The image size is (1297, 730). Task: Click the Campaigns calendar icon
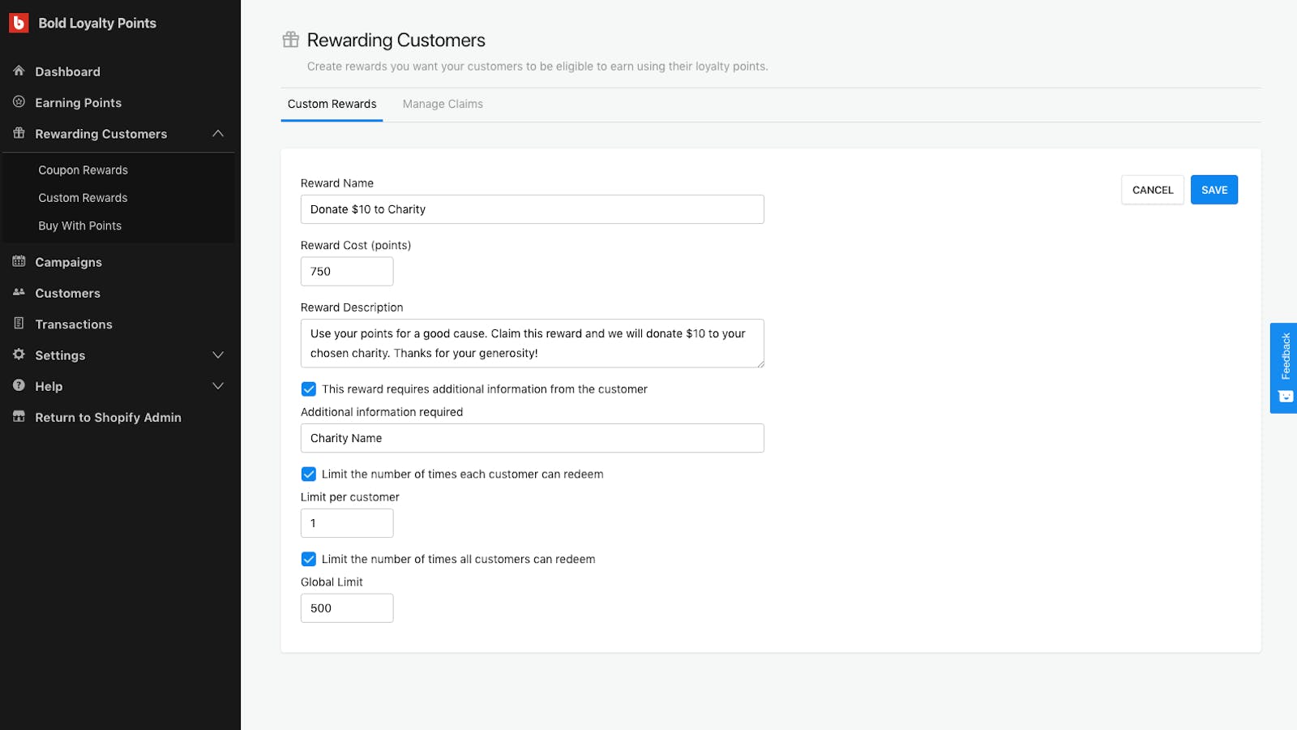(19, 261)
